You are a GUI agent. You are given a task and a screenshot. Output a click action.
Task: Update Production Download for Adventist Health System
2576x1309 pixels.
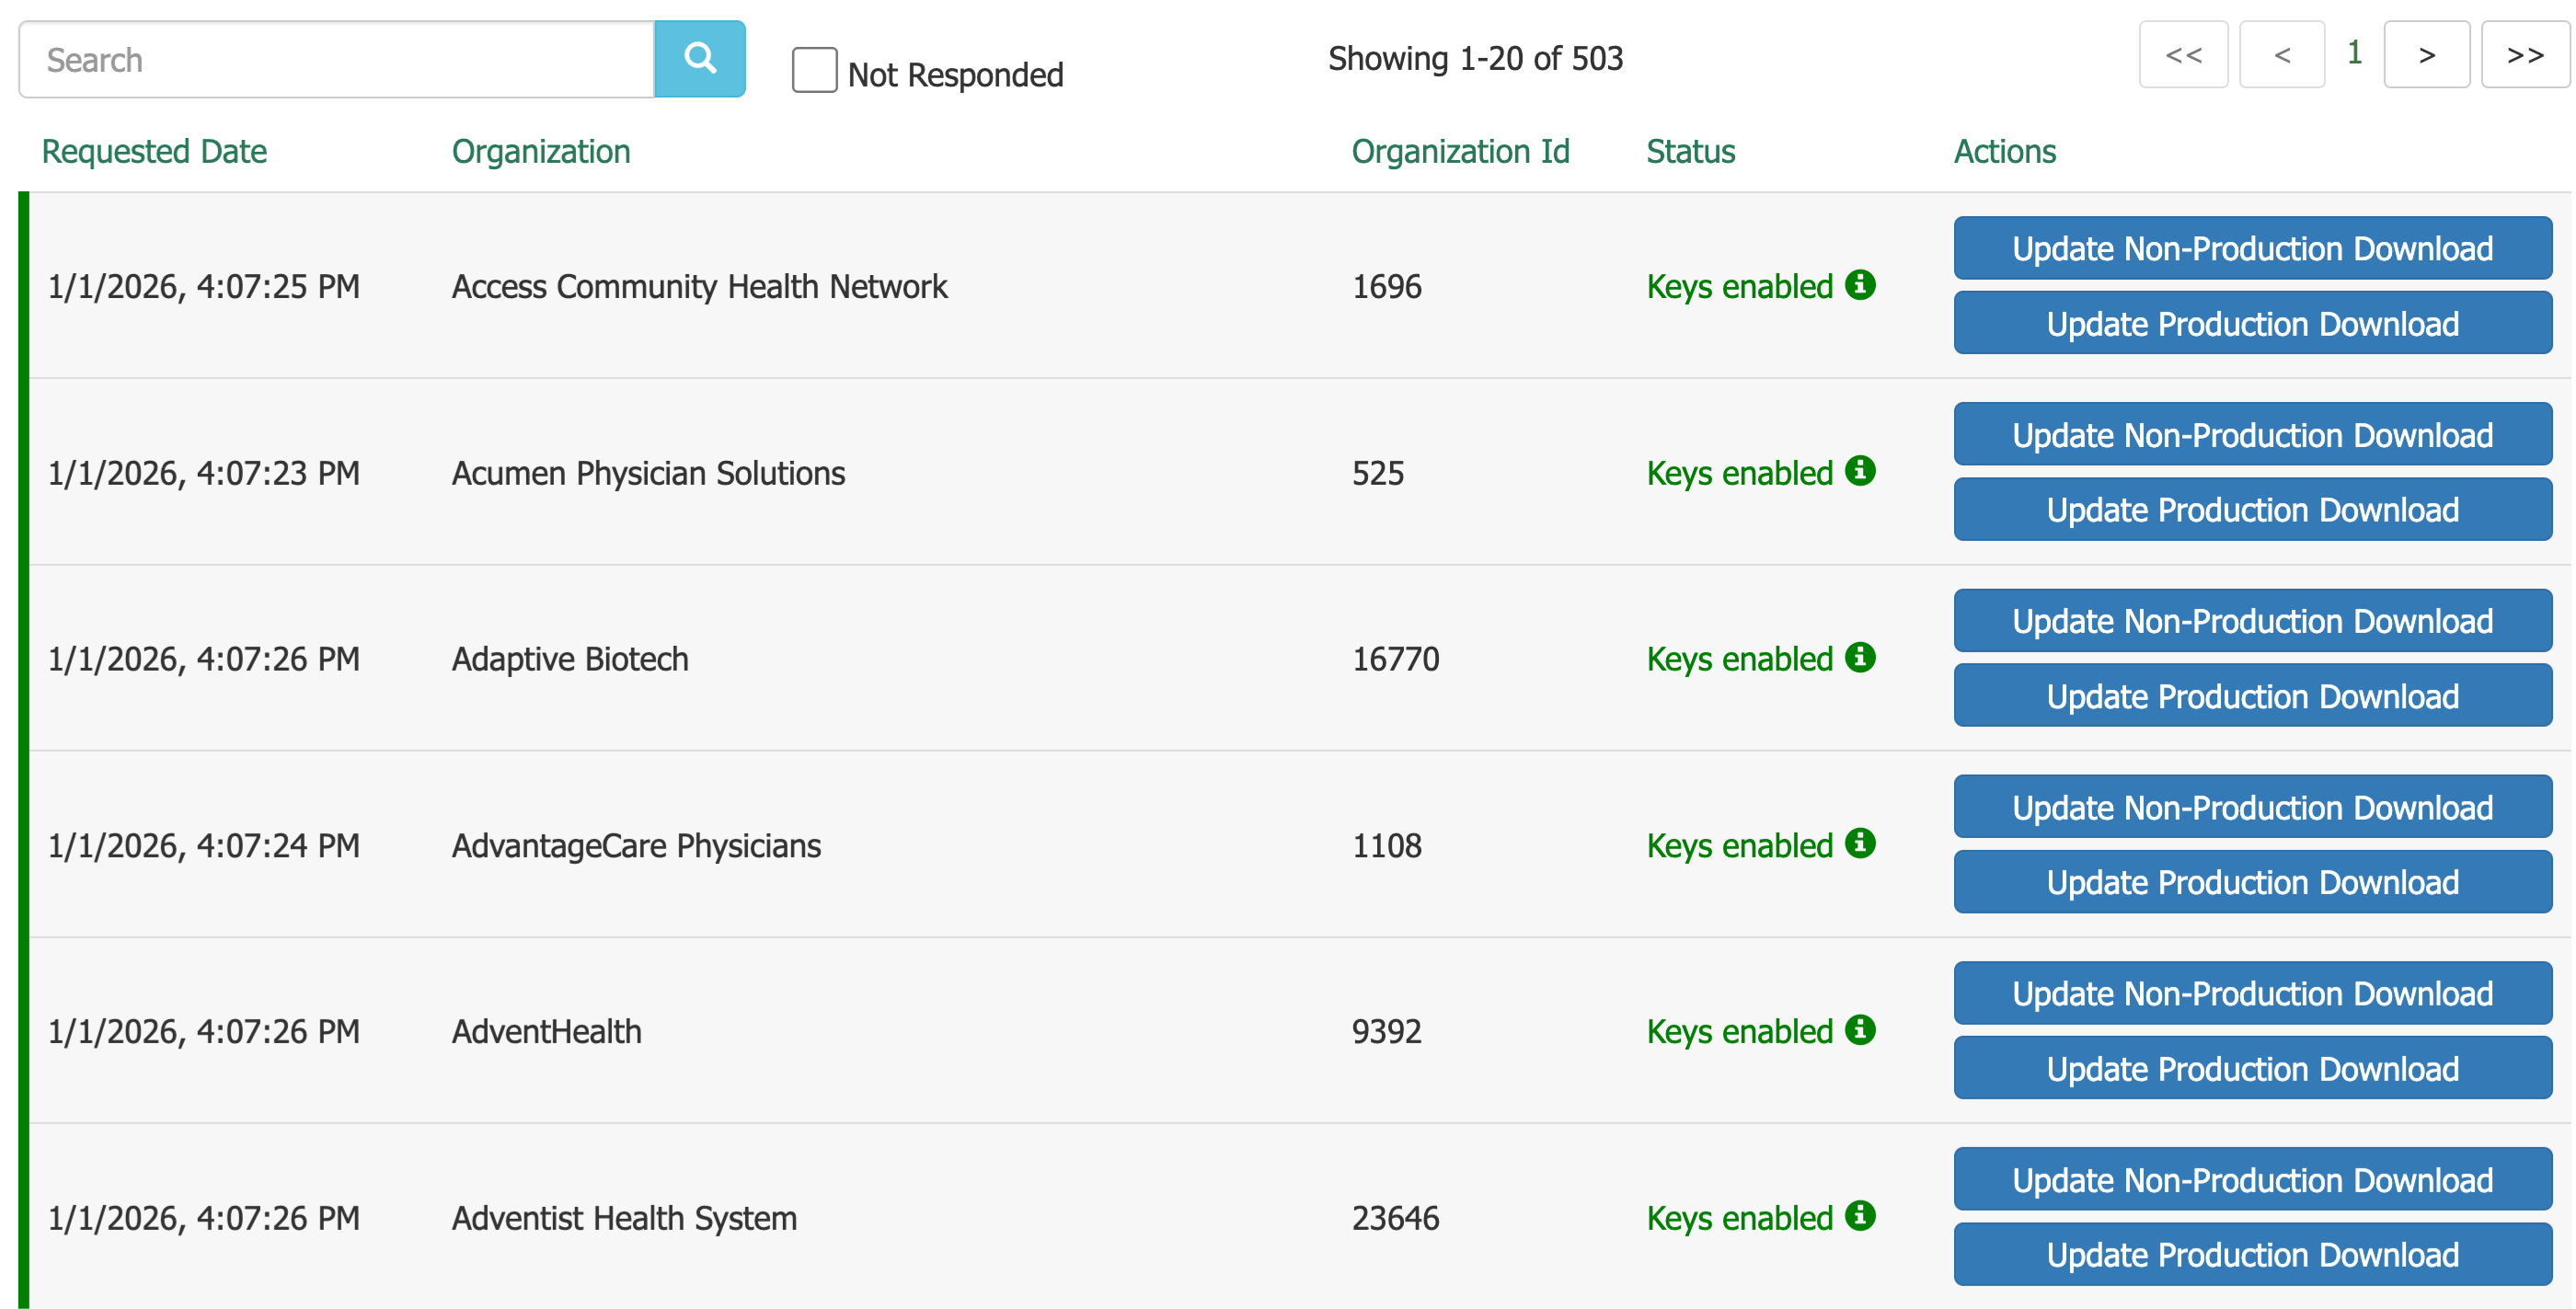point(2252,1254)
